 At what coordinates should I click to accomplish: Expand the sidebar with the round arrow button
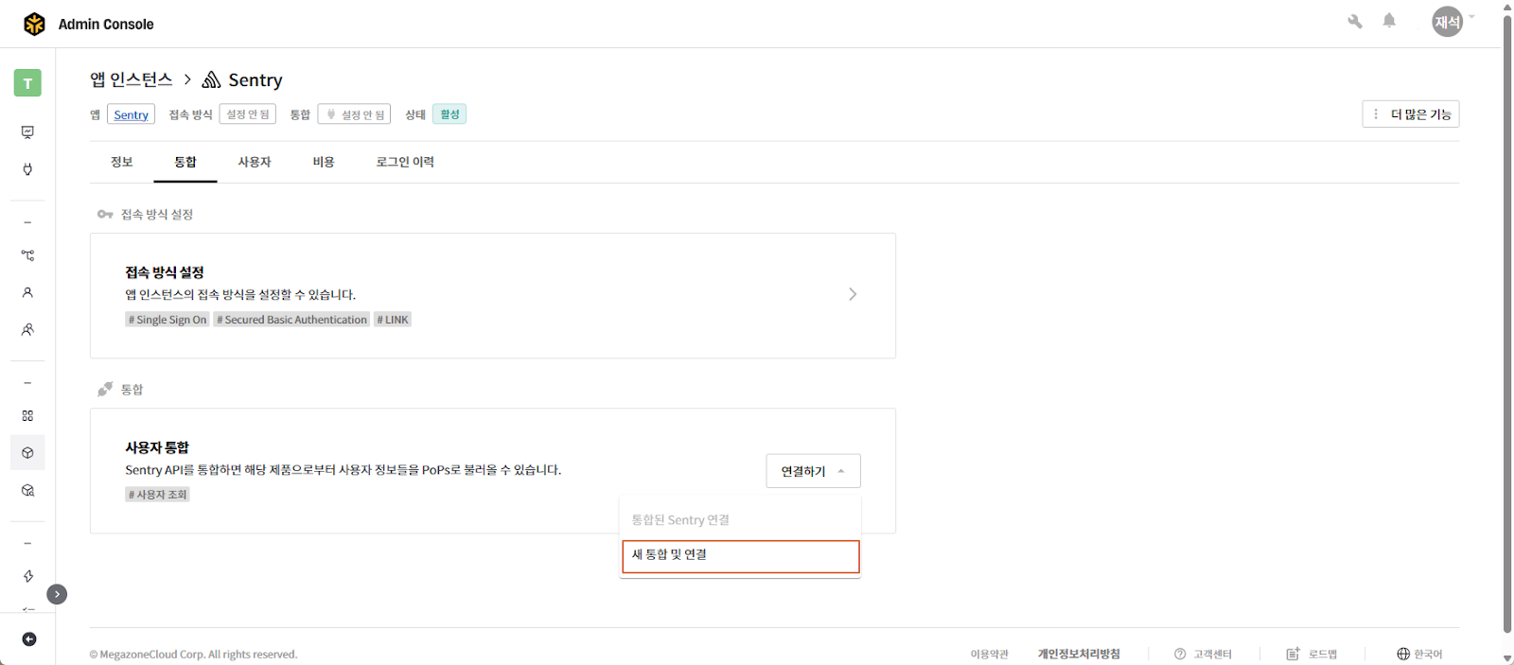pos(57,594)
